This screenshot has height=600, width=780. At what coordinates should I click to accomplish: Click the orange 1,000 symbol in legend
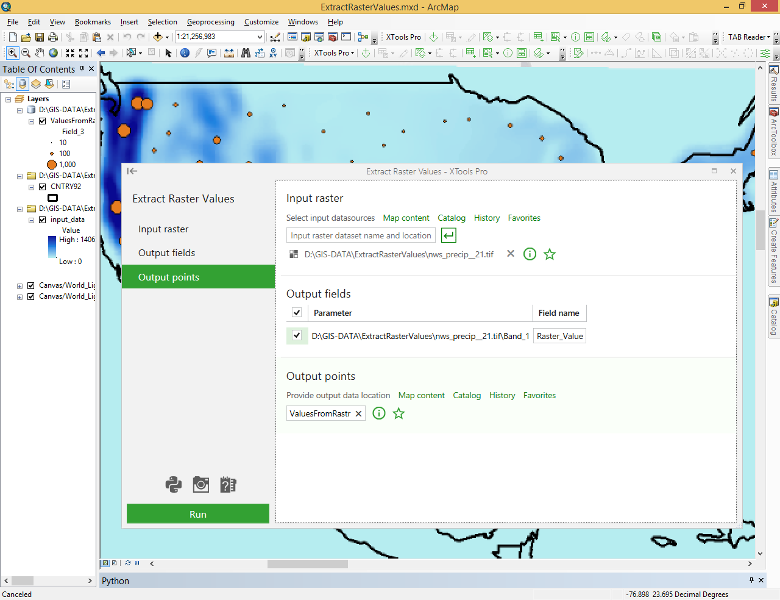pyautogui.click(x=52, y=165)
